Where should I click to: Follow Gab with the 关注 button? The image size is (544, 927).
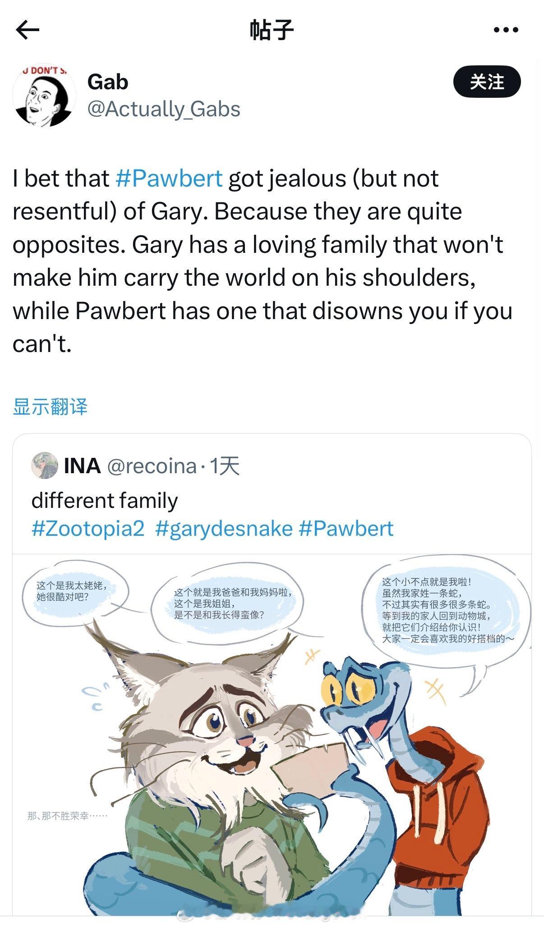coord(487,82)
